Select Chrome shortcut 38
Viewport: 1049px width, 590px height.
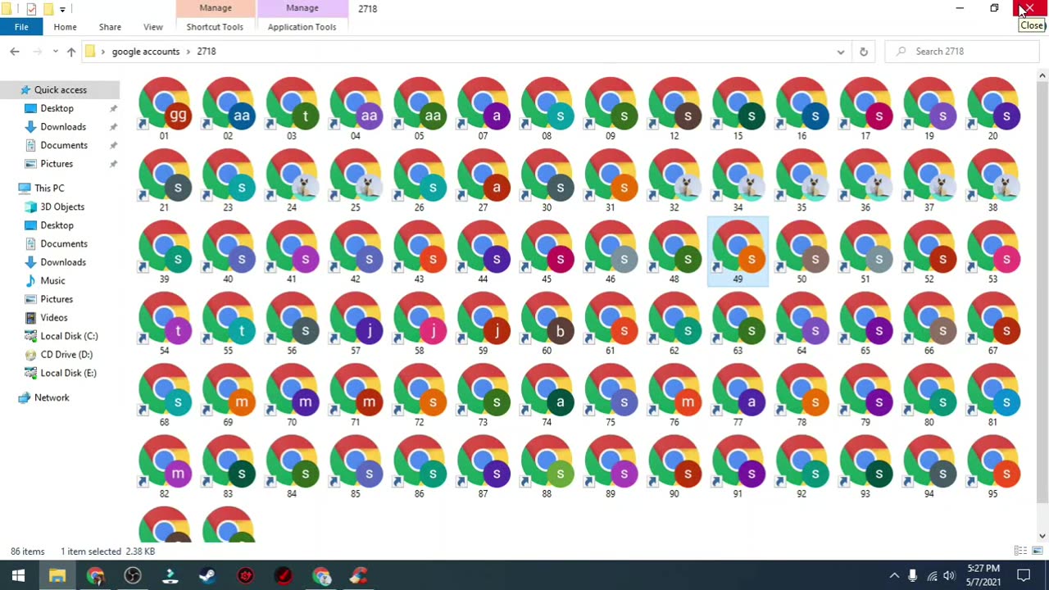(993, 180)
